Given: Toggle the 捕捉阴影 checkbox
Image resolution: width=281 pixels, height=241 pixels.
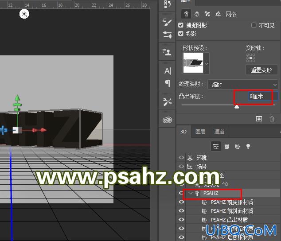Looking at the screenshot, I should coord(181,25).
